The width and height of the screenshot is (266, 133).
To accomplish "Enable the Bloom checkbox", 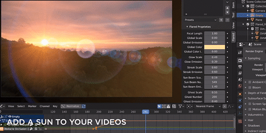I will click(250, 87).
